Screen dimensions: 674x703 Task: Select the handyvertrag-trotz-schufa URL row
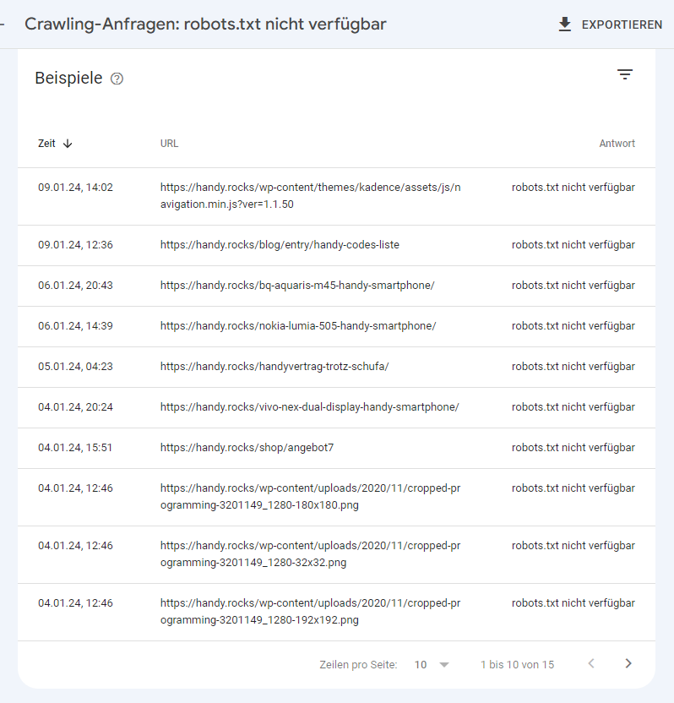tap(274, 367)
